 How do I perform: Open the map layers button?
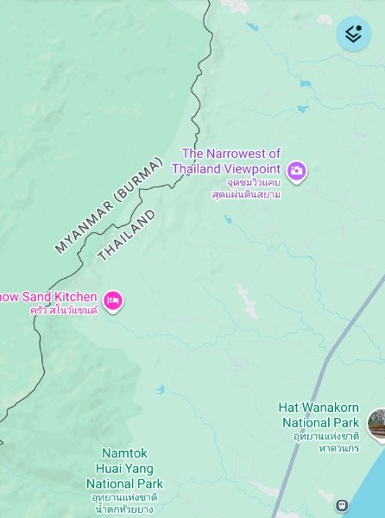(x=354, y=34)
